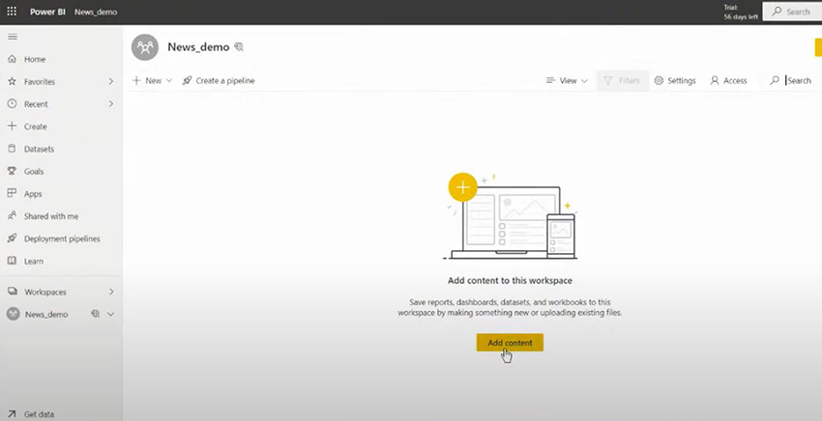Click the rocket icon of Create a pipeline

point(188,81)
